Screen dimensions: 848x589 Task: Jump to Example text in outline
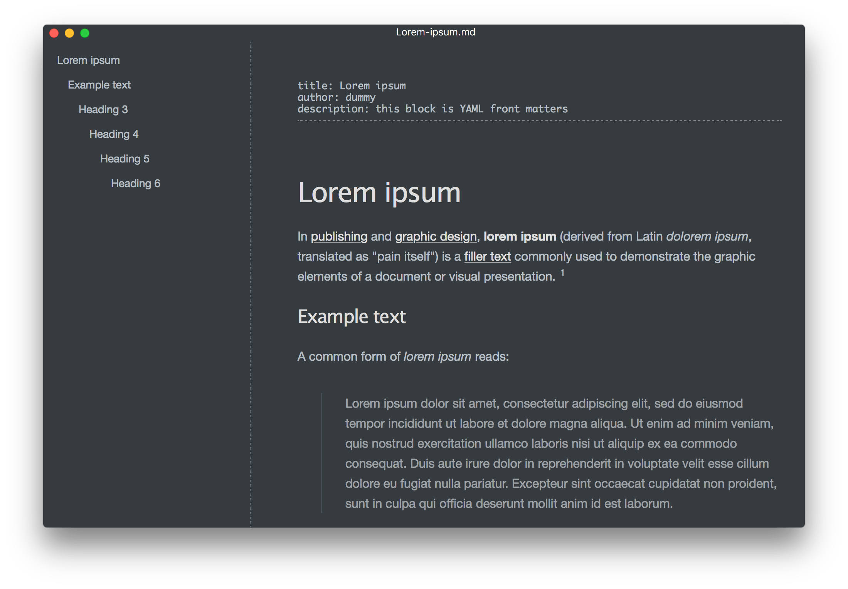click(x=99, y=85)
